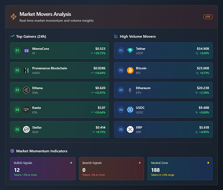Select the 'Tokens +5% or more' label
The image size is (223, 190).
point(25,175)
